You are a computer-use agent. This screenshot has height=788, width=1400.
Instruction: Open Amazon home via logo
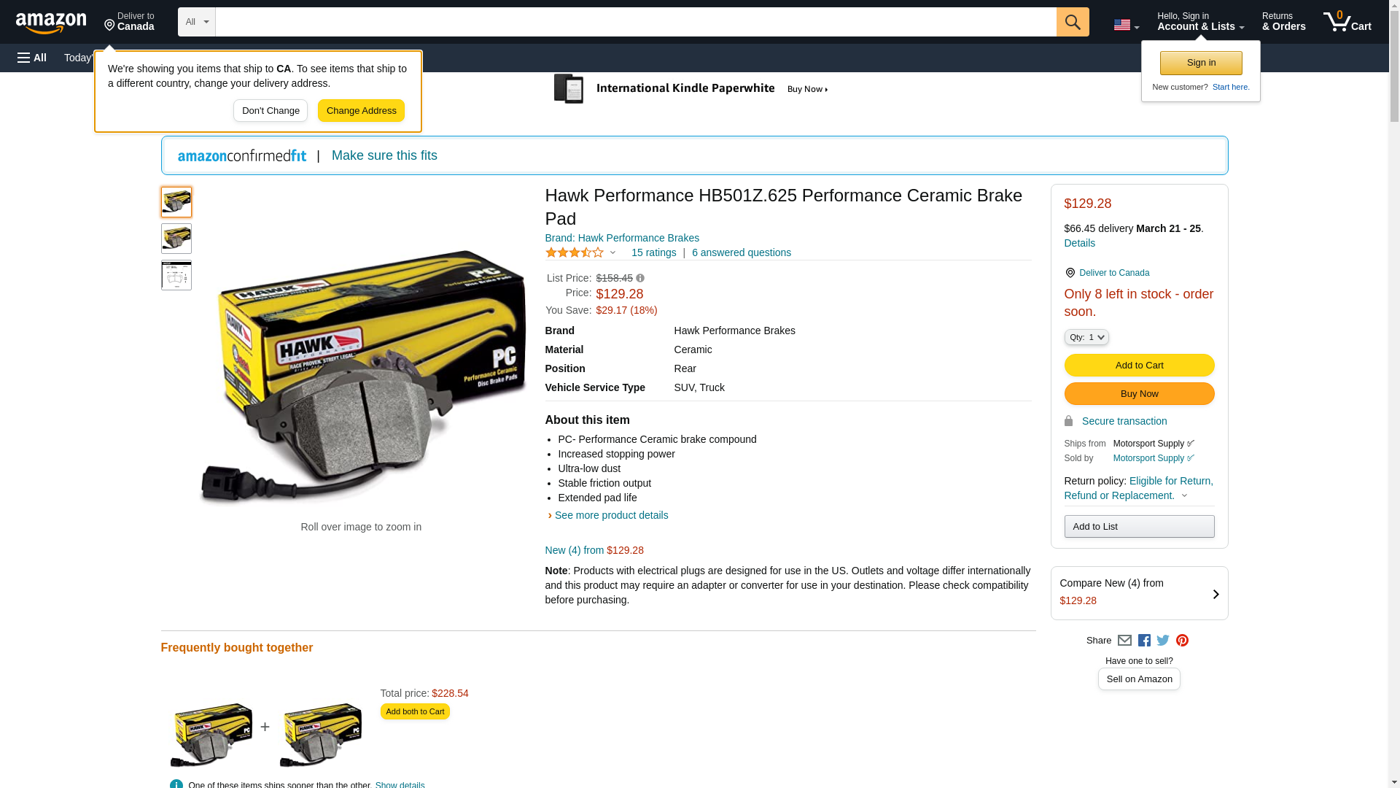click(51, 23)
